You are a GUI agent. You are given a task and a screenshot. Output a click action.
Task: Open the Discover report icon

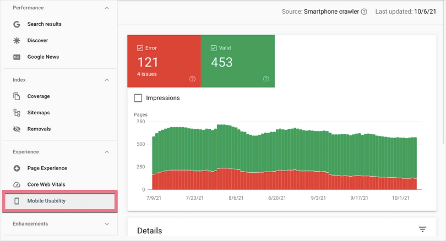(16, 40)
